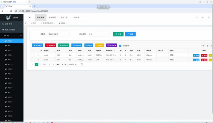Viewport: 213px width, 123px height.
Task: Collapse the XS sidebar group
Action: tap(12, 35)
